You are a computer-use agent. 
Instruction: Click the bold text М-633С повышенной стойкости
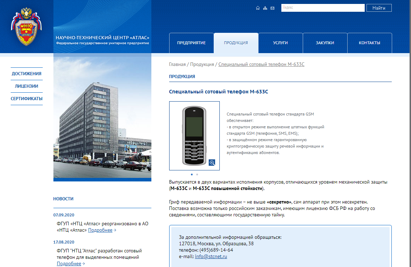[x=228, y=189]
